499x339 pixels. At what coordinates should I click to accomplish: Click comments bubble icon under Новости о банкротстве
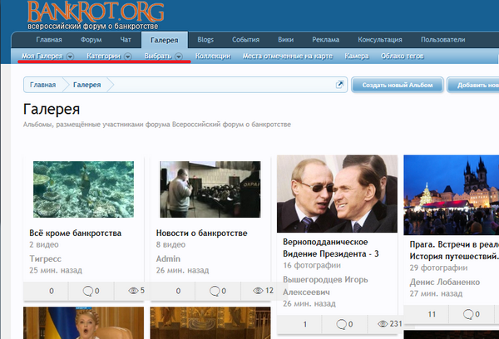pyautogui.click(x=215, y=291)
